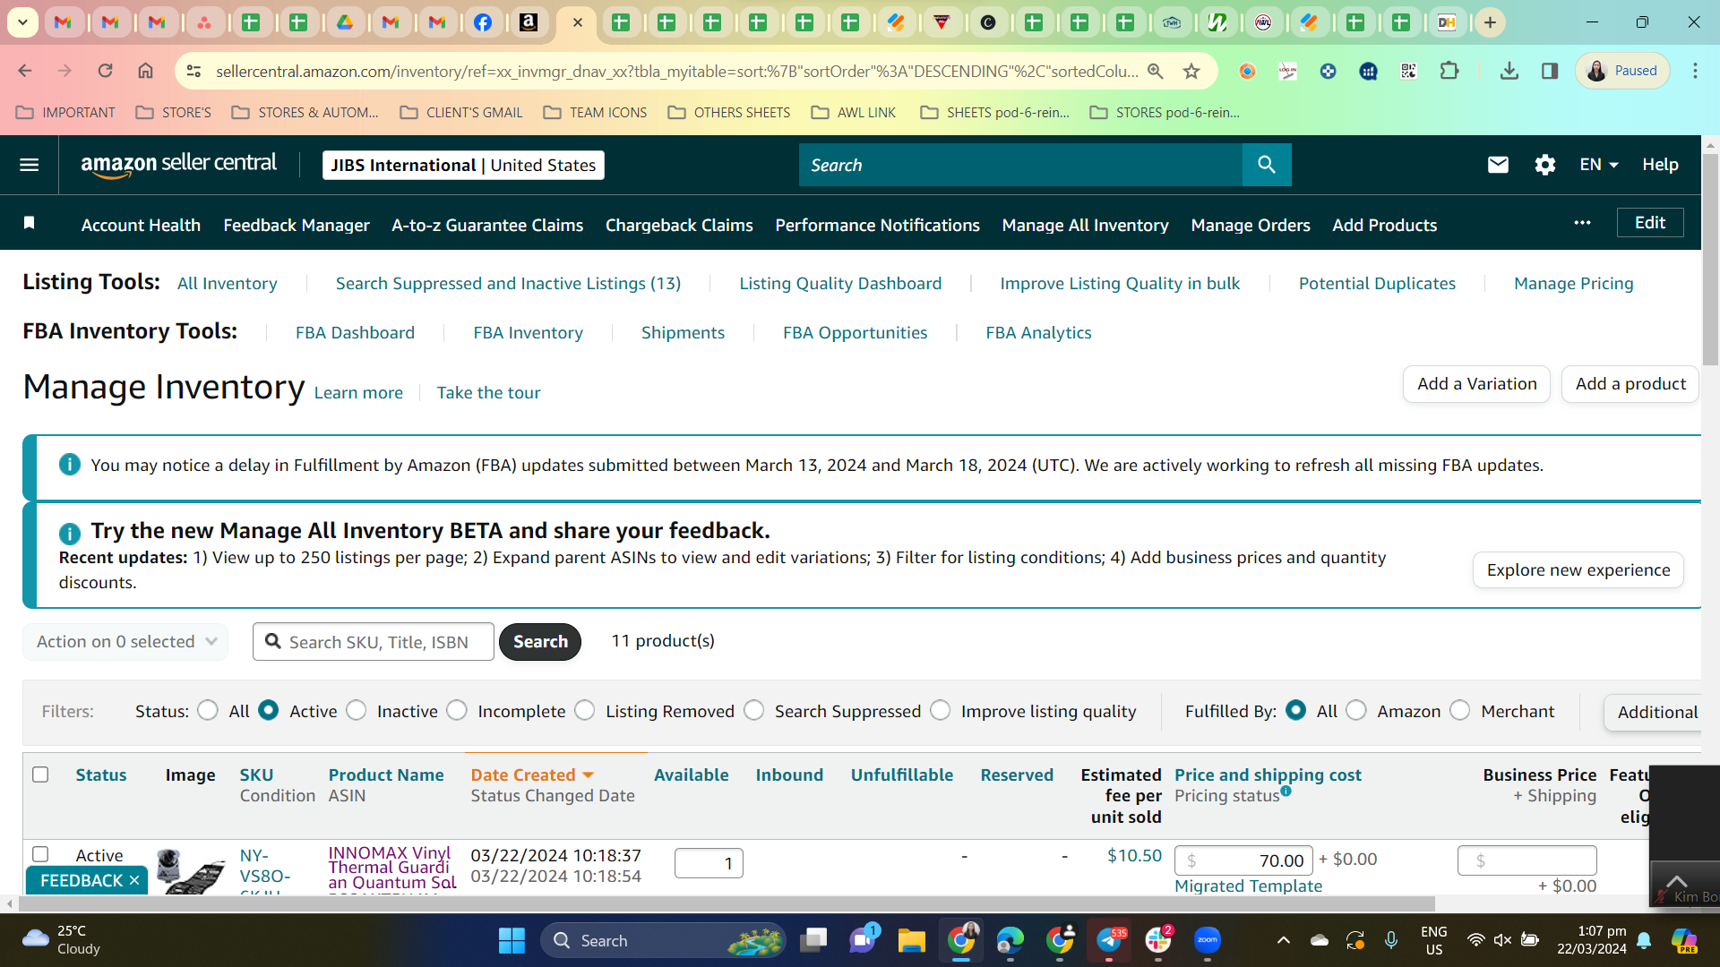This screenshot has width=1720, height=967.
Task: Click the Search SKU, Title, ISBN field
Action: [x=374, y=642]
